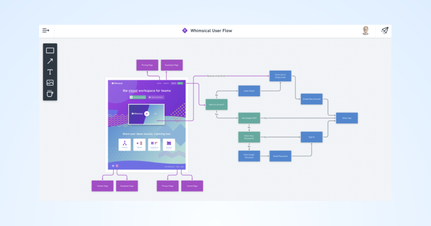Select the Text tool
The width and height of the screenshot is (431, 226).
50,72
